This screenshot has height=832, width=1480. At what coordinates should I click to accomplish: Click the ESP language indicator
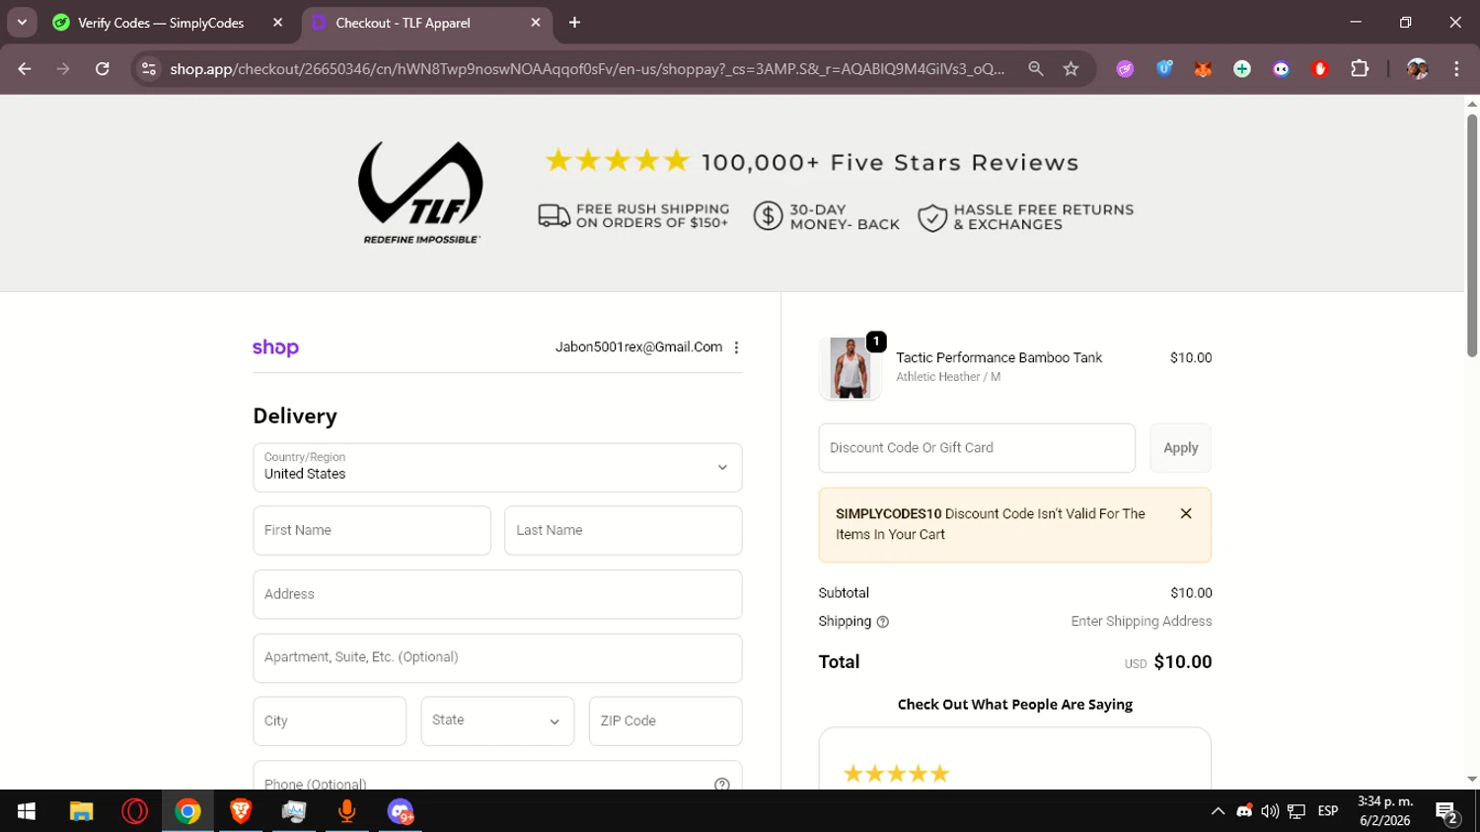click(1328, 811)
